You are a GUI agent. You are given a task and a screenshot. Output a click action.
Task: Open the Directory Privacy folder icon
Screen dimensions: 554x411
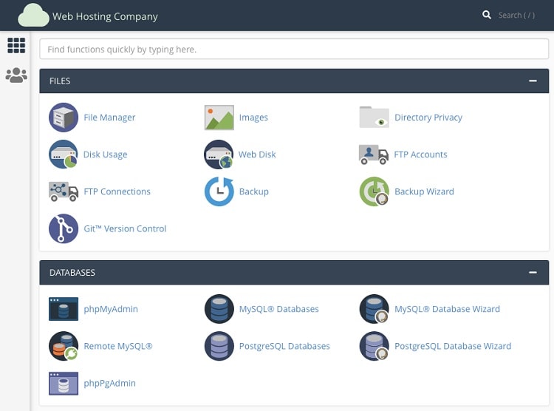375,117
